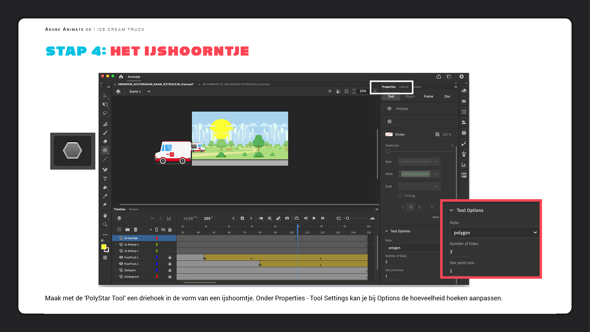
Task: Open the Scene 1 dropdown
Action: pyautogui.click(x=149, y=91)
